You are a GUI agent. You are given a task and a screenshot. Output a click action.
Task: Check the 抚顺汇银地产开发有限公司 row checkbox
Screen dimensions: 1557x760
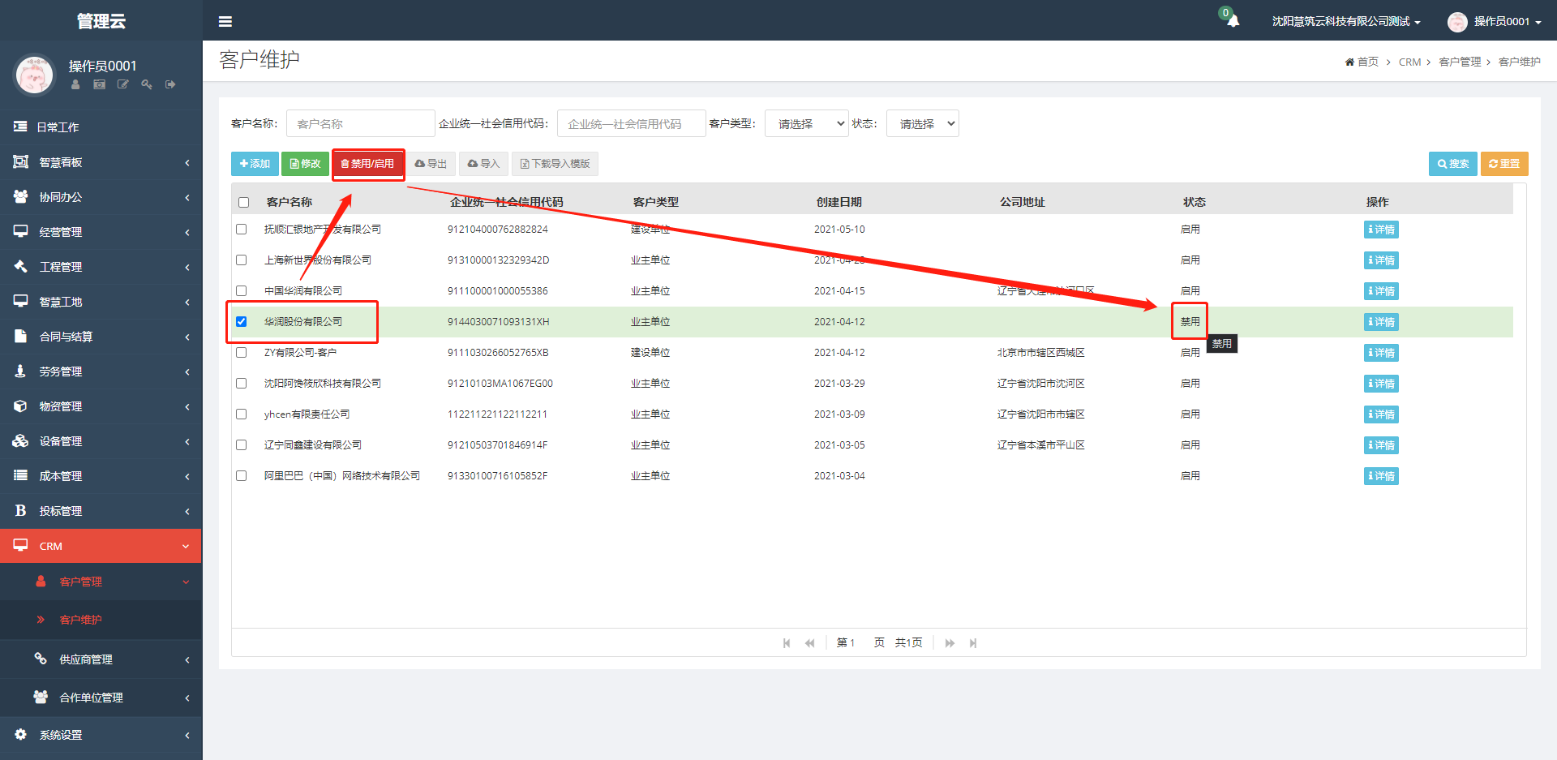(241, 230)
